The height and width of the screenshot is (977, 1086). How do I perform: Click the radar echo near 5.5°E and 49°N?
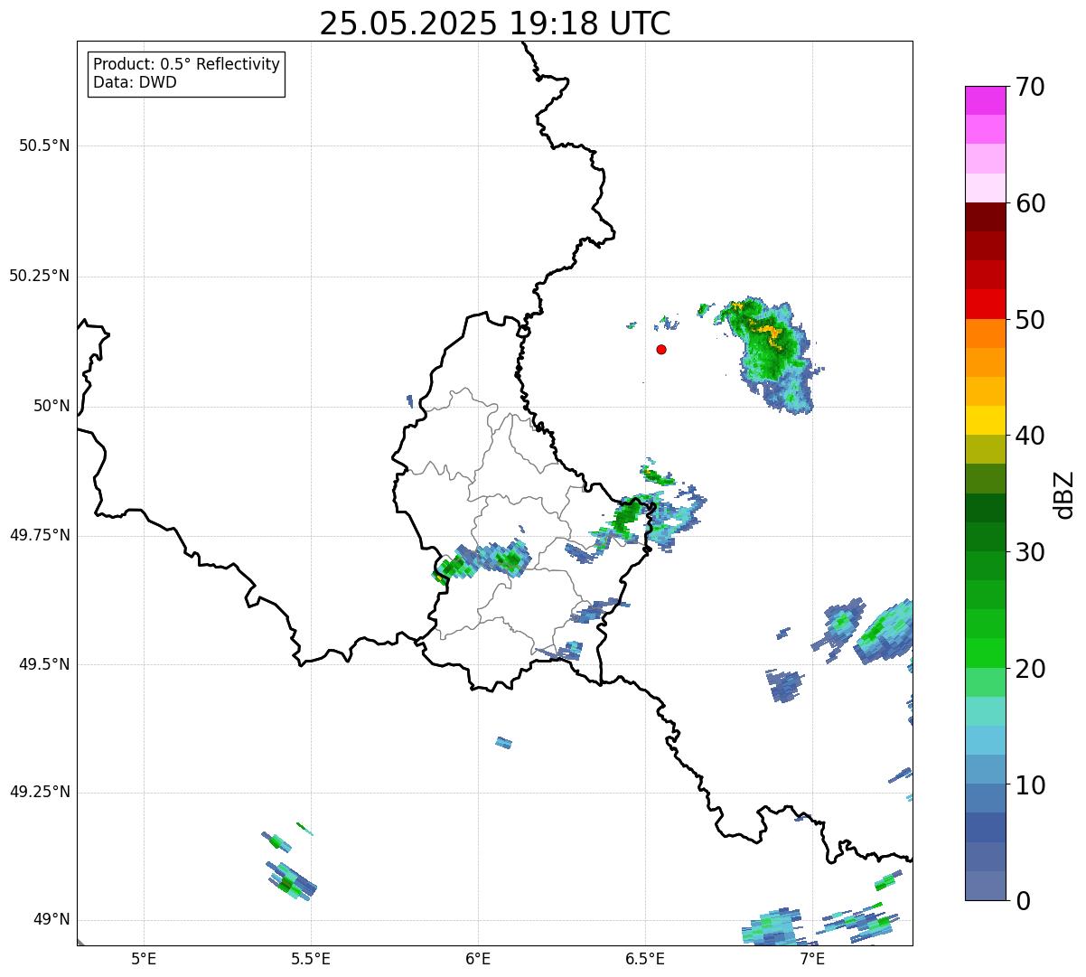tap(292, 880)
